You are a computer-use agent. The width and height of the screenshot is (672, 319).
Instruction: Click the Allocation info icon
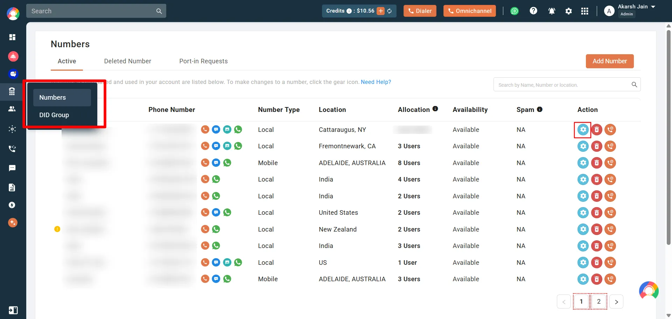point(435,109)
